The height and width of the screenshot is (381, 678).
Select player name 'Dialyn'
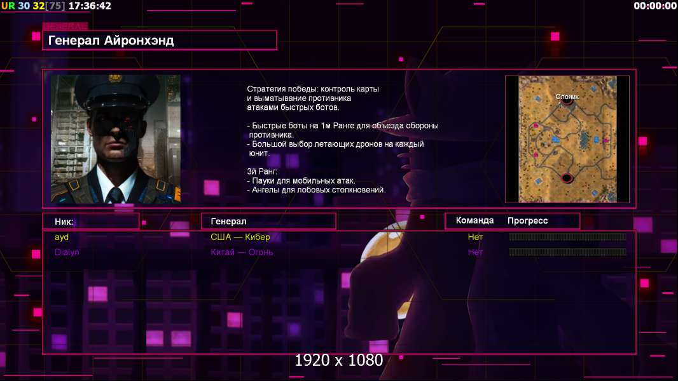coord(67,252)
